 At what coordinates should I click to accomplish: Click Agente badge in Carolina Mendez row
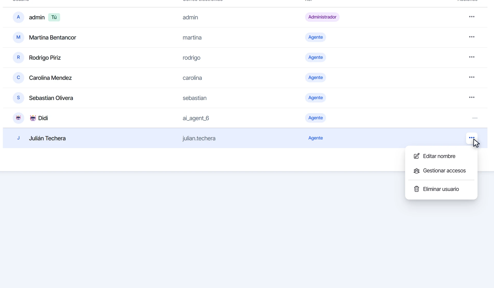pos(315,77)
